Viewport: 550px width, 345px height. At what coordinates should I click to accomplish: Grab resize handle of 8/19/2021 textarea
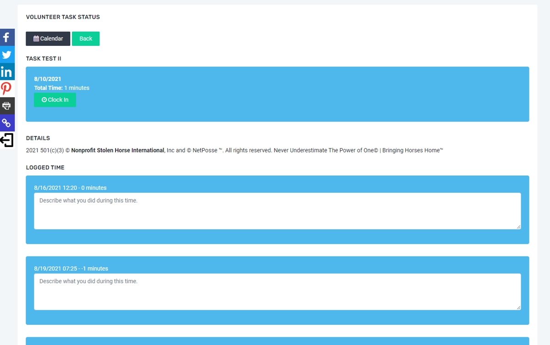click(x=518, y=307)
